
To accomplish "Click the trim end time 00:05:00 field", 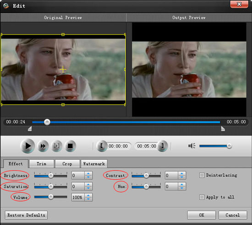I will (147, 146).
